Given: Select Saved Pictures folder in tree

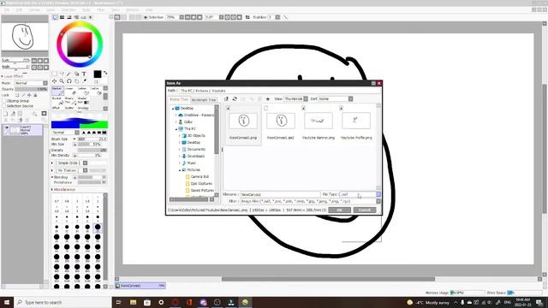Looking at the screenshot, I should [x=202, y=190].
